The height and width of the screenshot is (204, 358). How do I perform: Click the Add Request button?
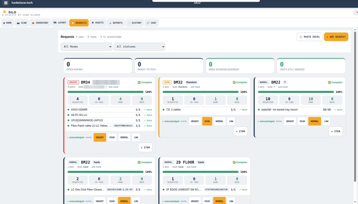pyautogui.click(x=336, y=37)
